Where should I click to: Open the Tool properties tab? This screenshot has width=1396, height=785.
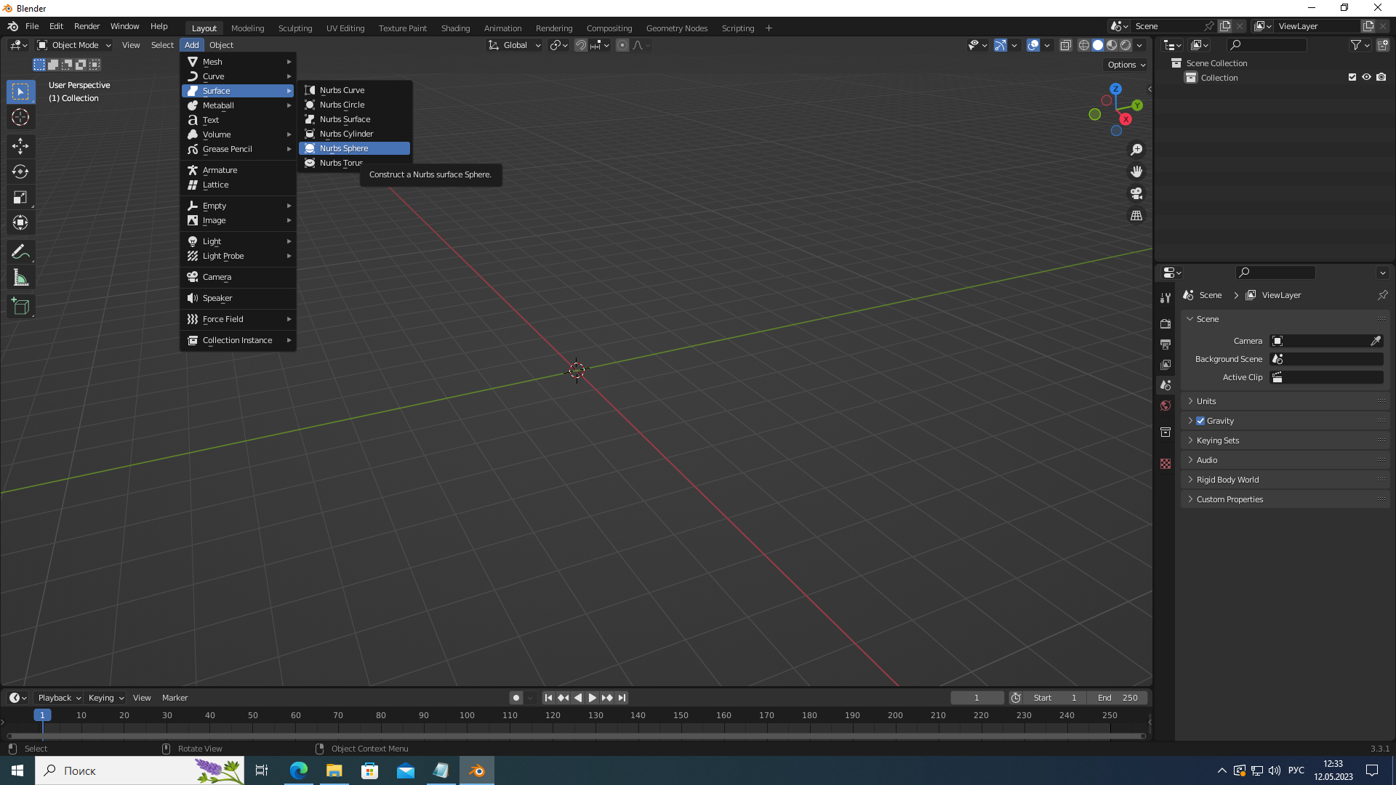1166,298
